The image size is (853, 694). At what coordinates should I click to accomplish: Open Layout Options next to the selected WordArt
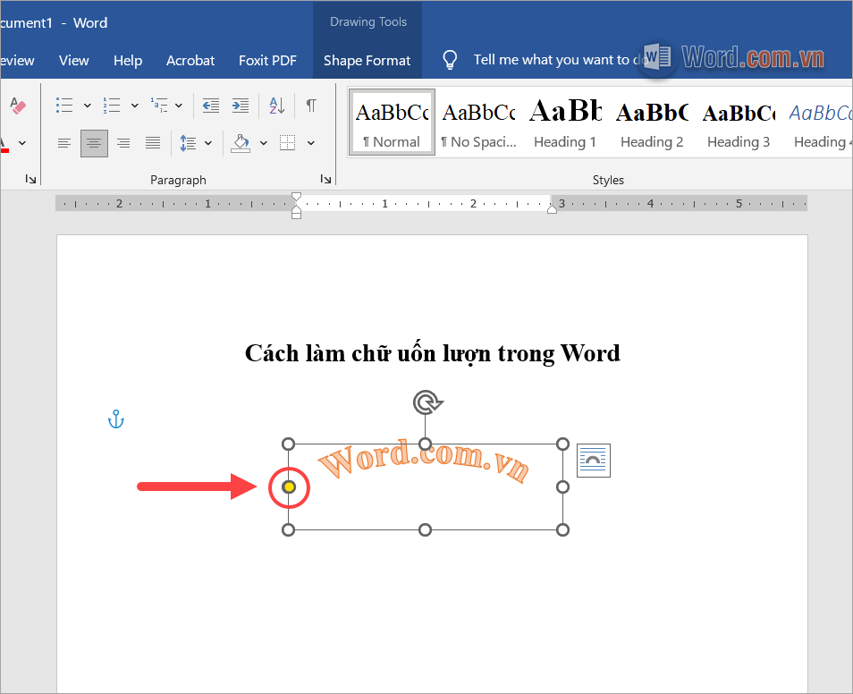[593, 460]
